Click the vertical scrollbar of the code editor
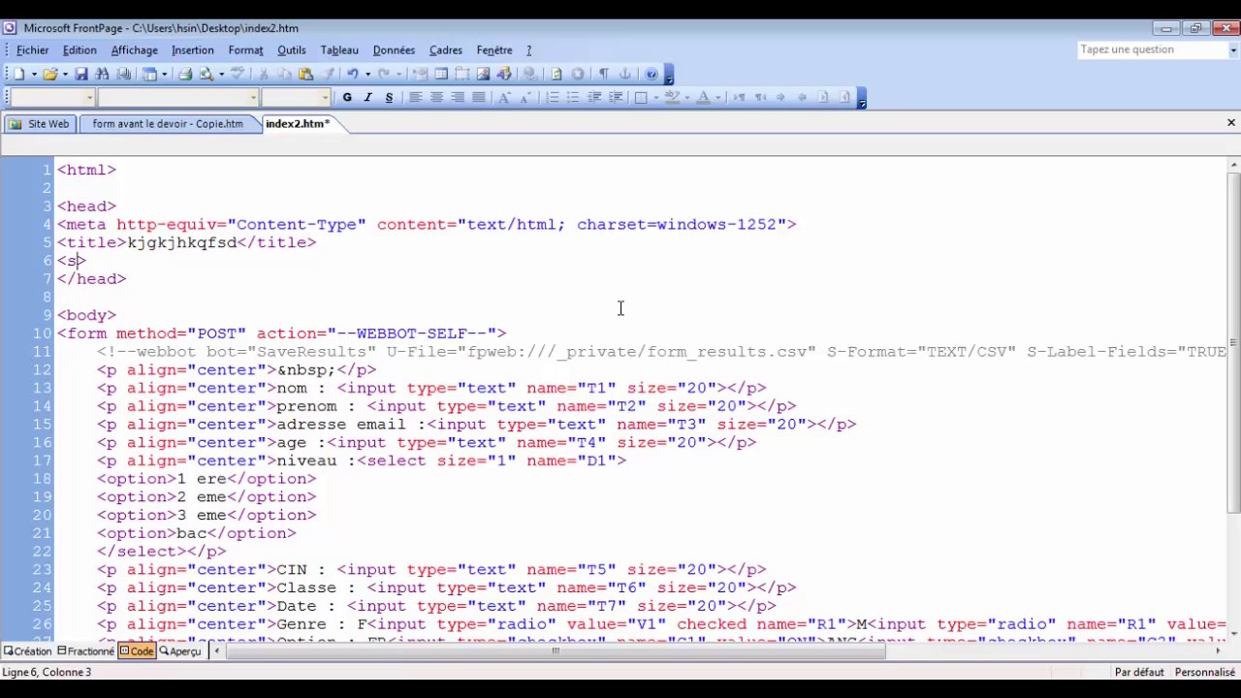This screenshot has width=1241, height=698. (x=1233, y=399)
